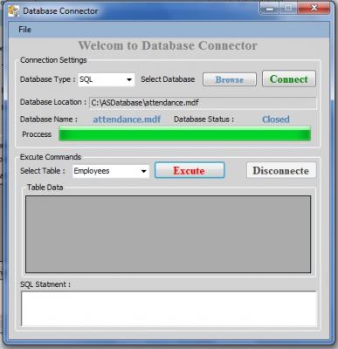The height and width of the screenshot is (349, 338).
Task: Click the red Excute button
Action: (190, 170)
